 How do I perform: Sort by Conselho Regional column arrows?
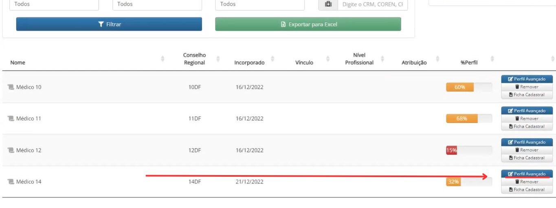point(218,59)
